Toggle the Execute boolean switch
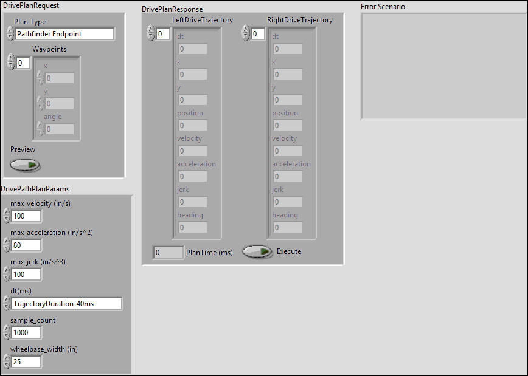Image resolution: width=528 pixels, height=376 pixels. coord(258,251)
